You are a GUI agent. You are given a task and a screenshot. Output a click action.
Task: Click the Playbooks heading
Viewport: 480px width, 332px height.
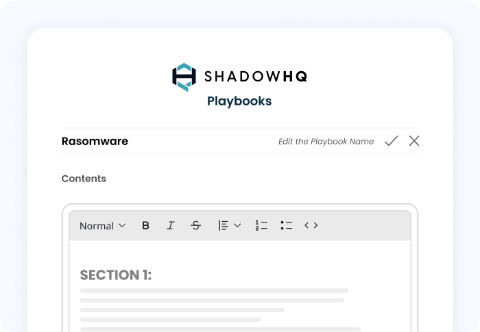(x=239, y=101)
